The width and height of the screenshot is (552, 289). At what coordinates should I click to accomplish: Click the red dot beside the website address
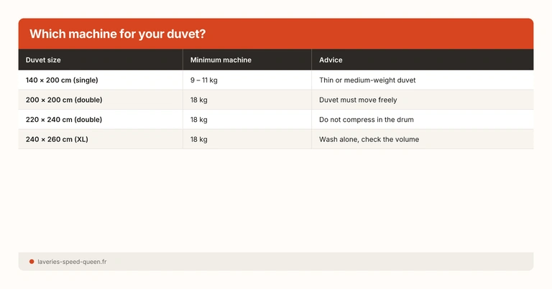(x=32, y=262)
